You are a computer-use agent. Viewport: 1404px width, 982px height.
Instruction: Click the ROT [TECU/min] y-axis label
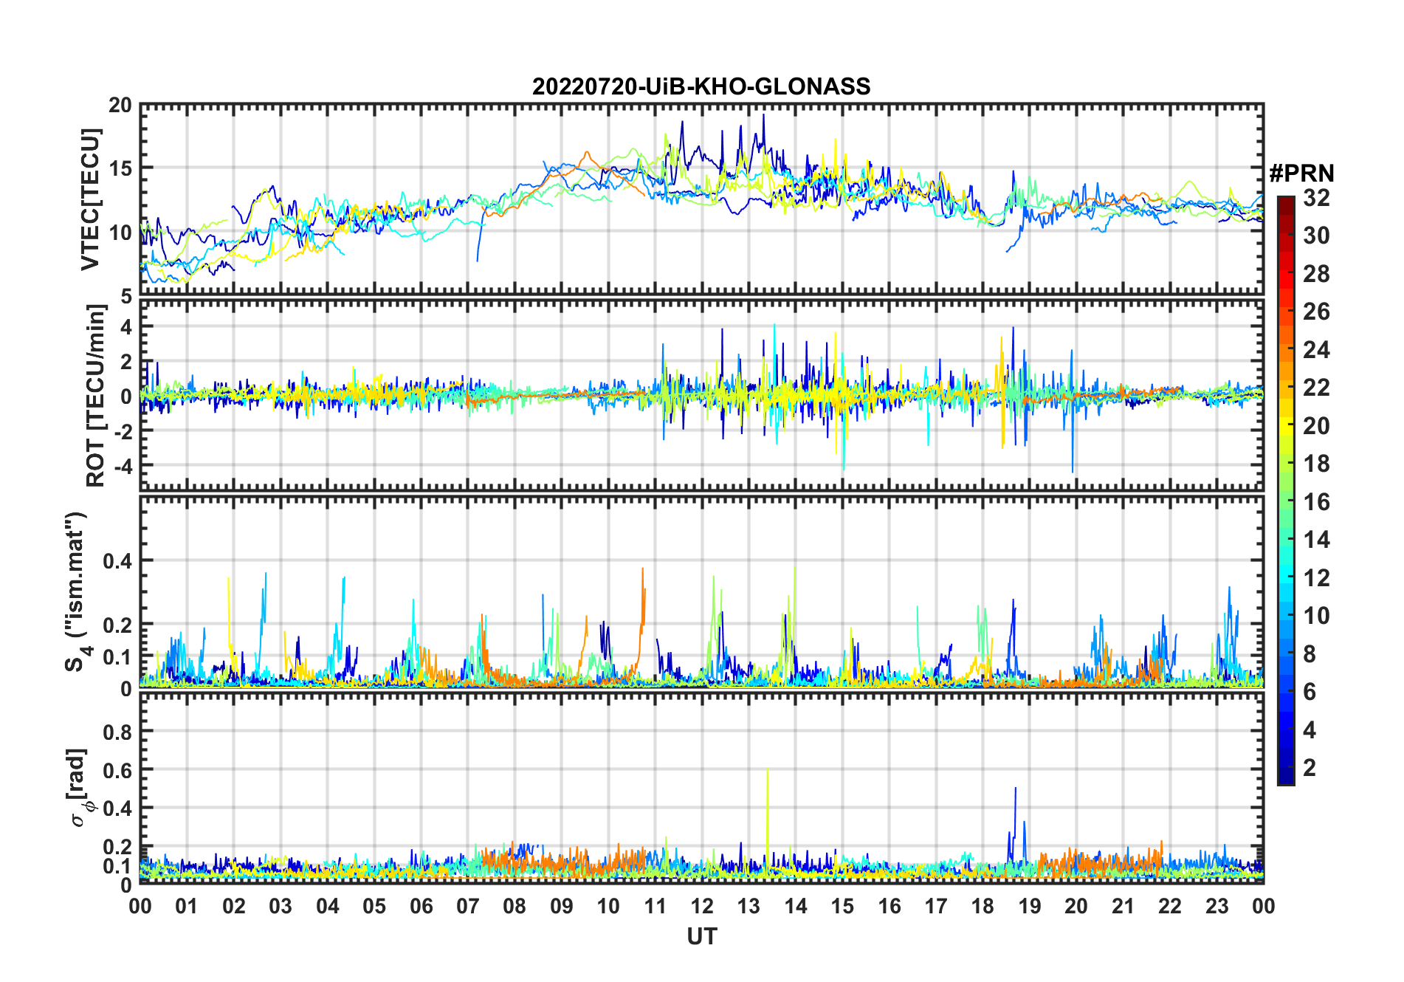pos(95,395)
